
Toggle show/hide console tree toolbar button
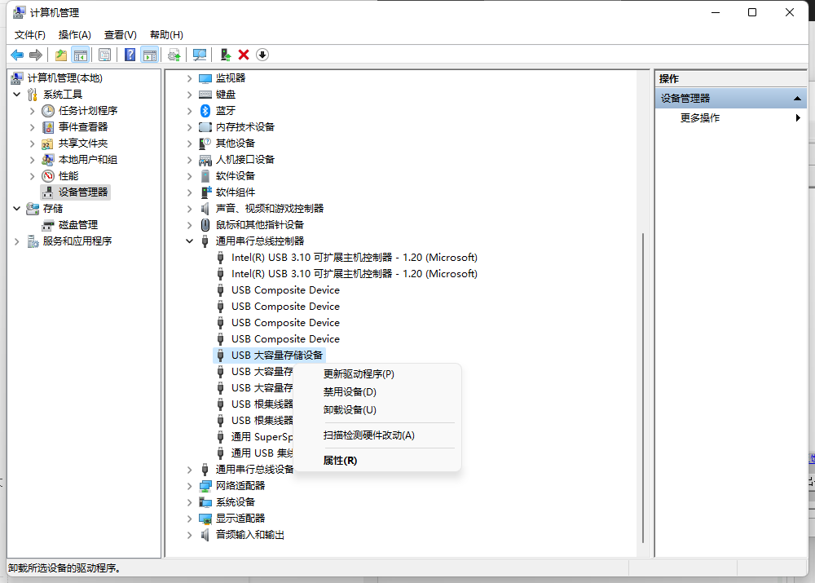pos(80,55)
